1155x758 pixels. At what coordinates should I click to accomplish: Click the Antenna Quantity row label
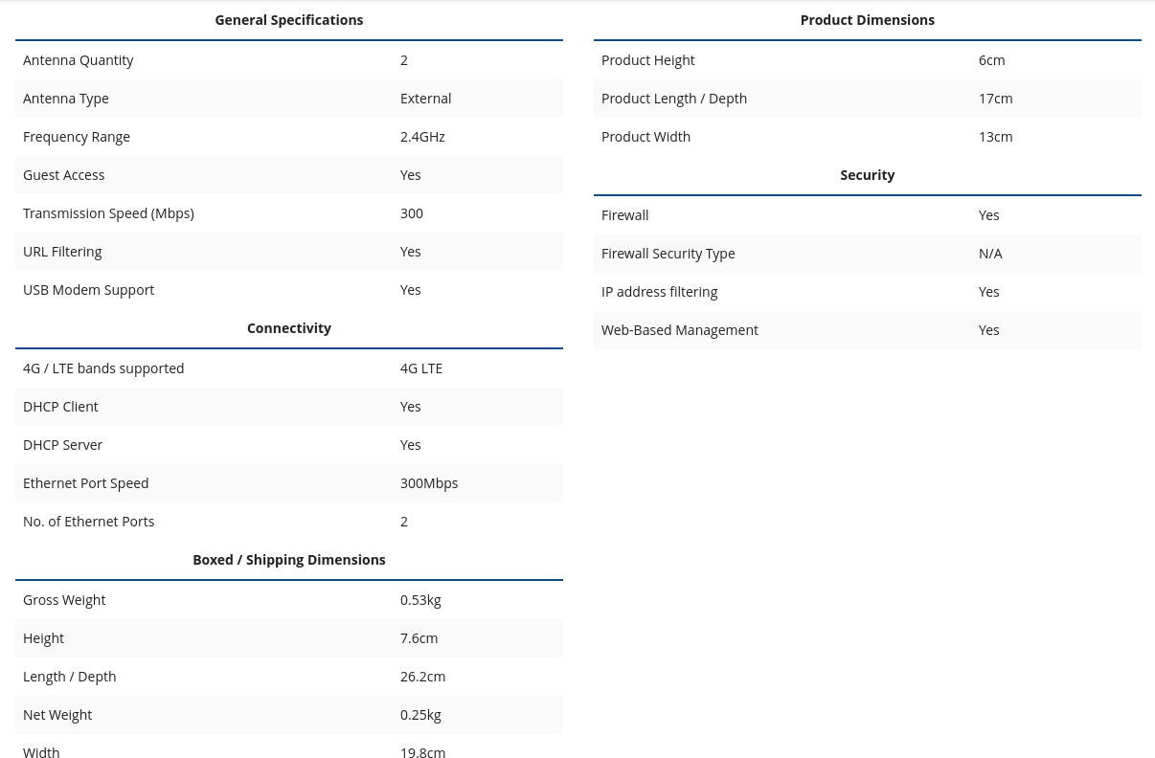pos(79,60)
